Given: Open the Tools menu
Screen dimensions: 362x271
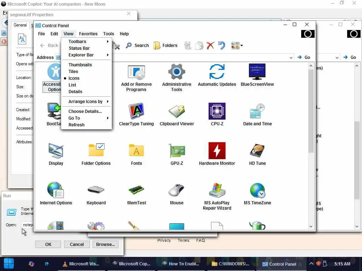Looking at the screenshot, I should 109,34.
